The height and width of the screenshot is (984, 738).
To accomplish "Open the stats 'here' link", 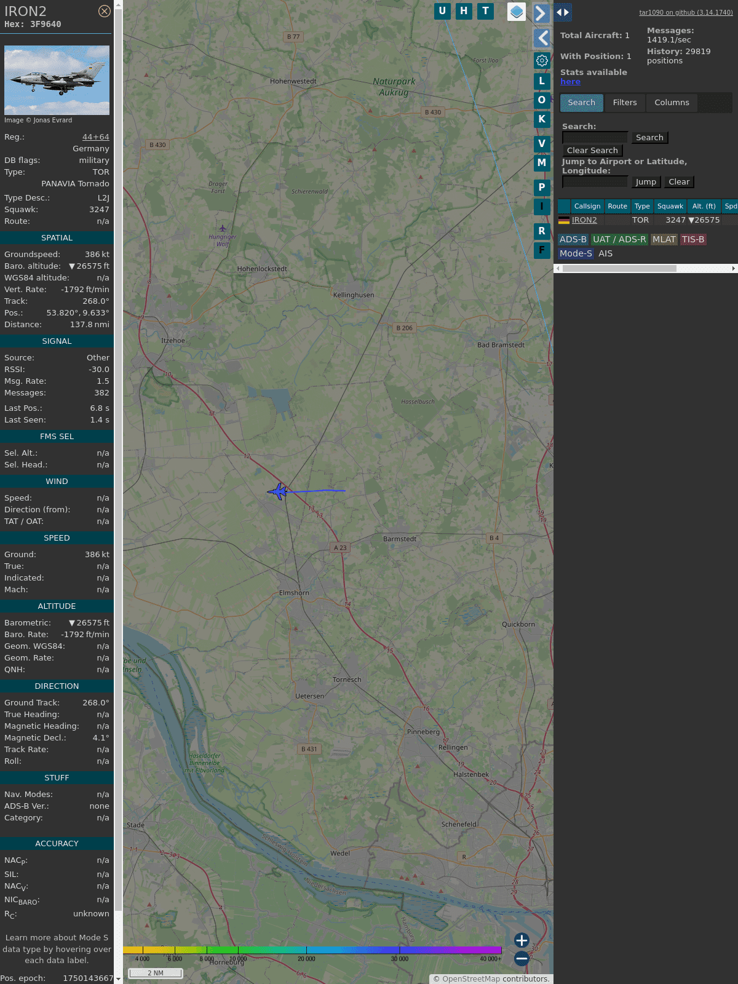I will coord(570,82).
